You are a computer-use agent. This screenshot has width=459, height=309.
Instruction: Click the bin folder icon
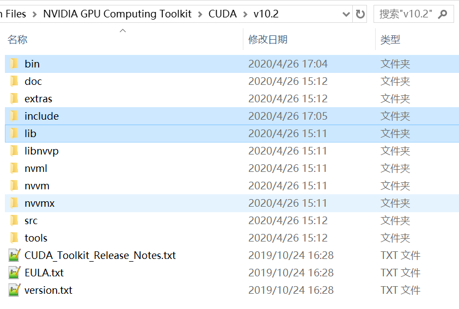14,64
